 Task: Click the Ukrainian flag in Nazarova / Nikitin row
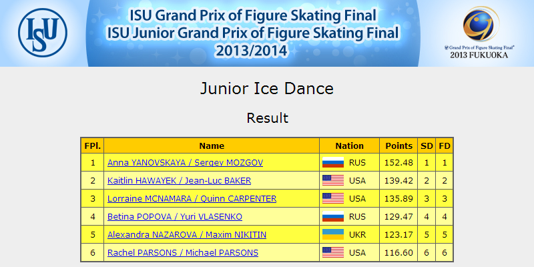tap(332, 235)
